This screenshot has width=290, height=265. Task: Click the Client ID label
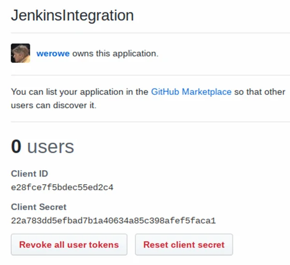pyautogui.click(x=29, y=174)
